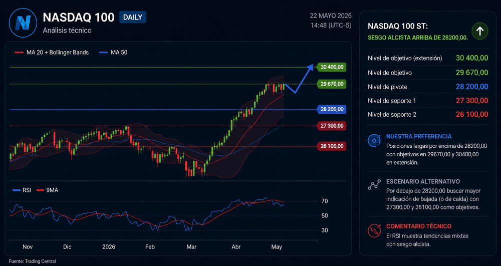Screen dimensions: 501x266
Task: Click the Nuestra Preferencia target icon
Action: click(x=374, y=140)
